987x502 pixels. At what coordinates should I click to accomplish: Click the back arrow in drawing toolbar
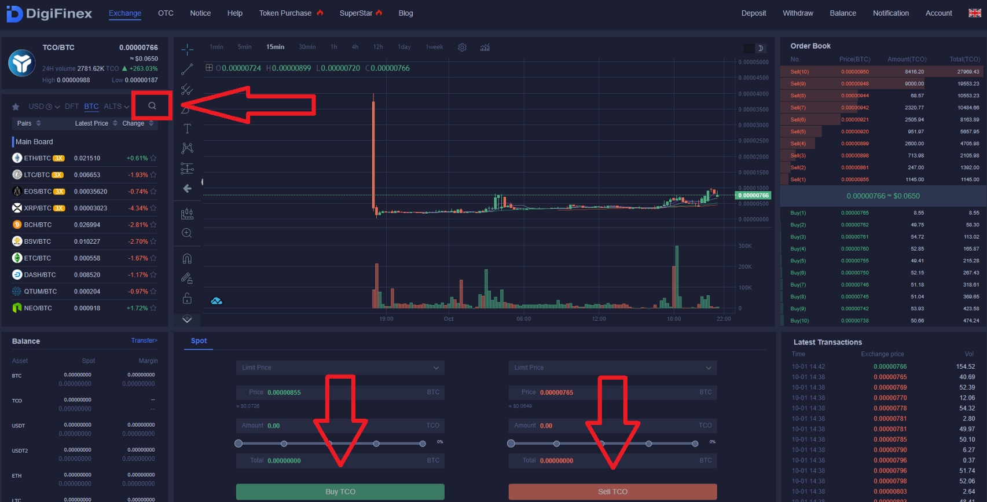coord(187,189)
